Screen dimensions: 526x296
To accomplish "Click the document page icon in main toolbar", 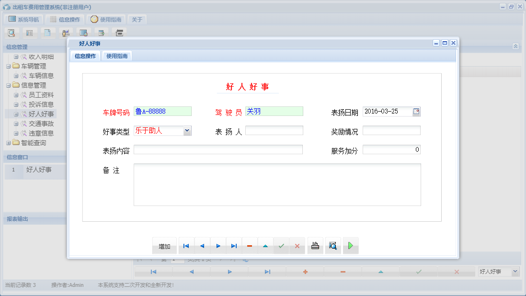I will (x=47, y=33).
